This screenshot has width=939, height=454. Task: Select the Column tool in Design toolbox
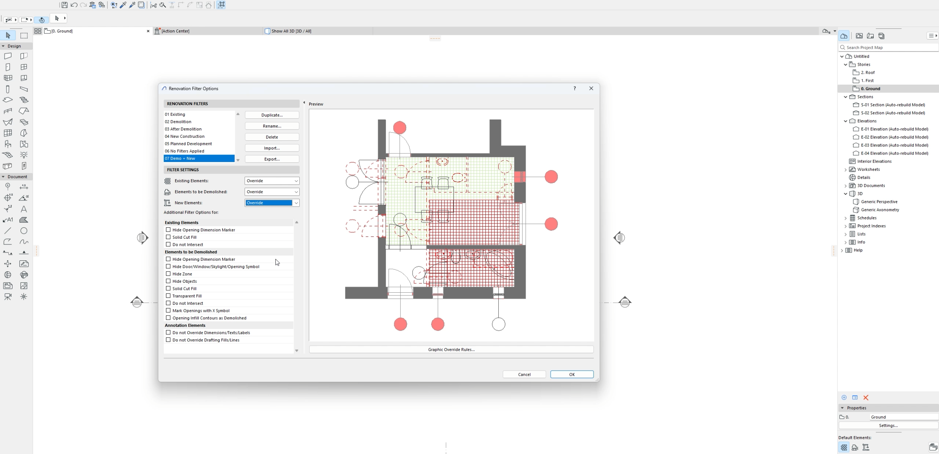coord(8,89)
